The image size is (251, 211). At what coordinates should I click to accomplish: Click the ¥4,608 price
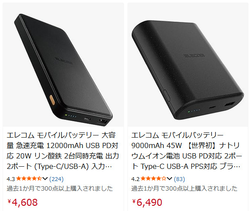click(23, 202)
